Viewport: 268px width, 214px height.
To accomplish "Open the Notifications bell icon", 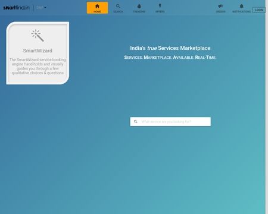I will 241,6.
